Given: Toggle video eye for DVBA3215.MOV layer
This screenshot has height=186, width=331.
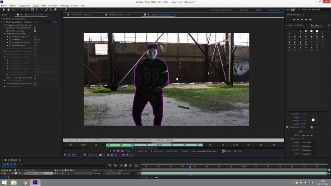Looking at the screenshot, I should [x=2, y=173].
